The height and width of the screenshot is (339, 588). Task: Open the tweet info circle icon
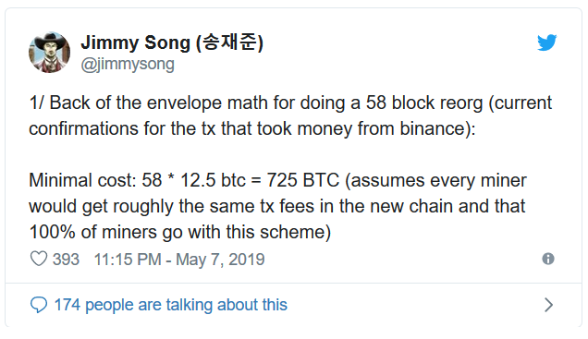[548, 259]
